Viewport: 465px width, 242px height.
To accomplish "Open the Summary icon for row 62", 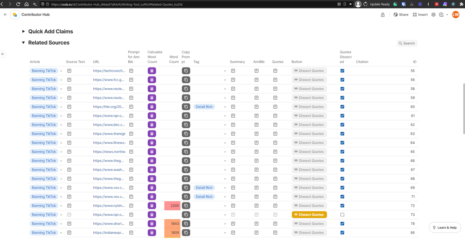I will (233, 125).
